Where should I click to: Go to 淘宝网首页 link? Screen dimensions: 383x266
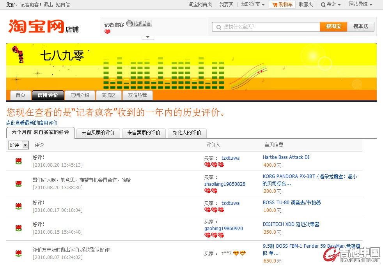pyautogui.click(x=200, y=4)
